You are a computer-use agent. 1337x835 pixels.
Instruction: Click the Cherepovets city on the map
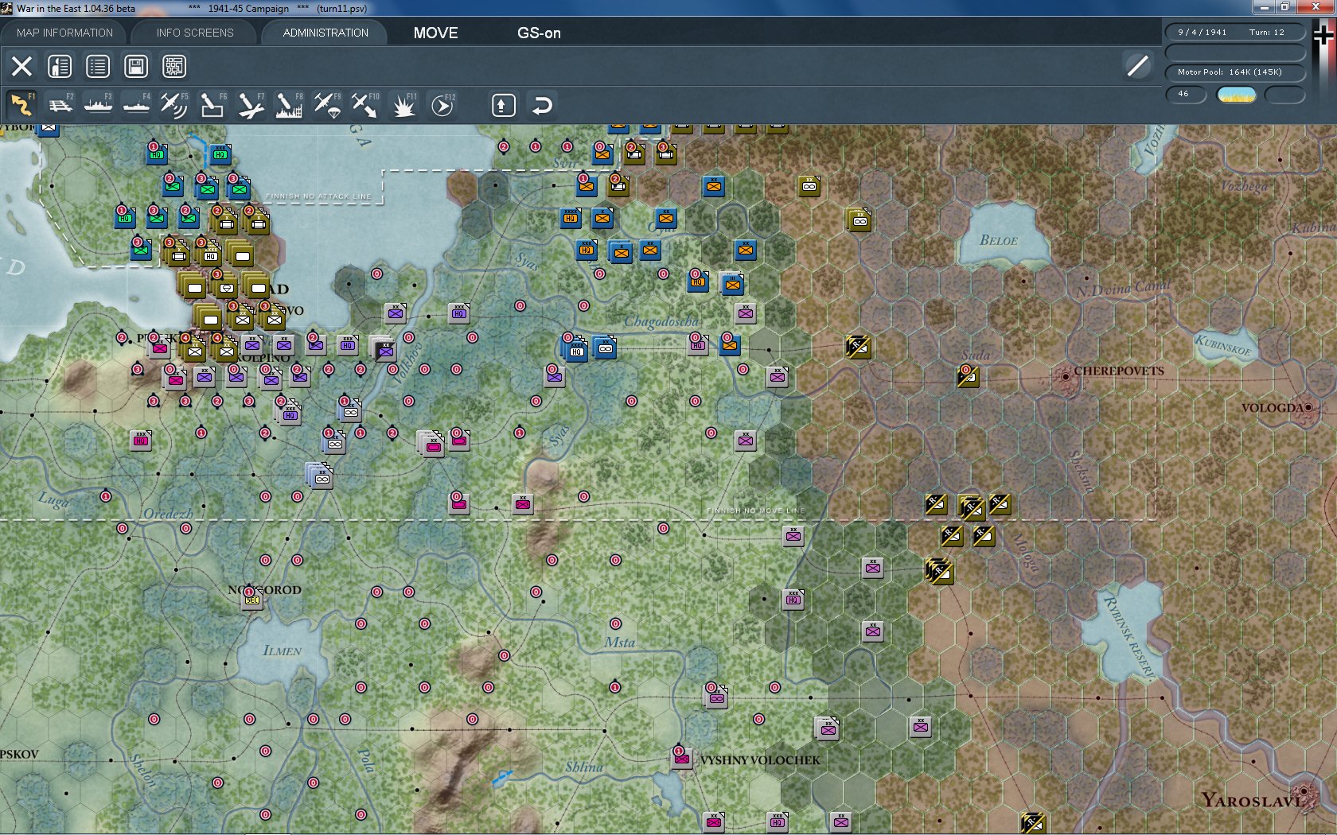pyautogui.click(x=1066, y=376)
